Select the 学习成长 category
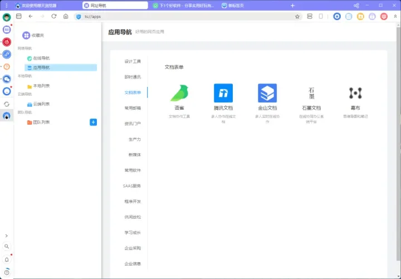Image resolution: width=401 pixels, height=279 pixels. [x=133, y=233]
